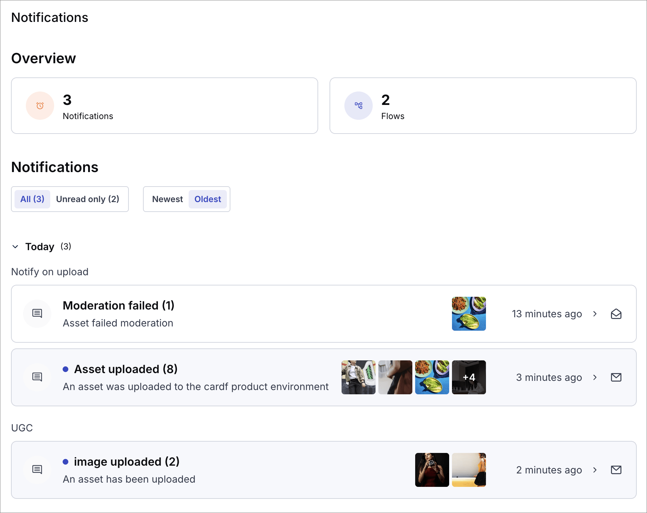Click message icon beside Moderation failed

[37, 314]
